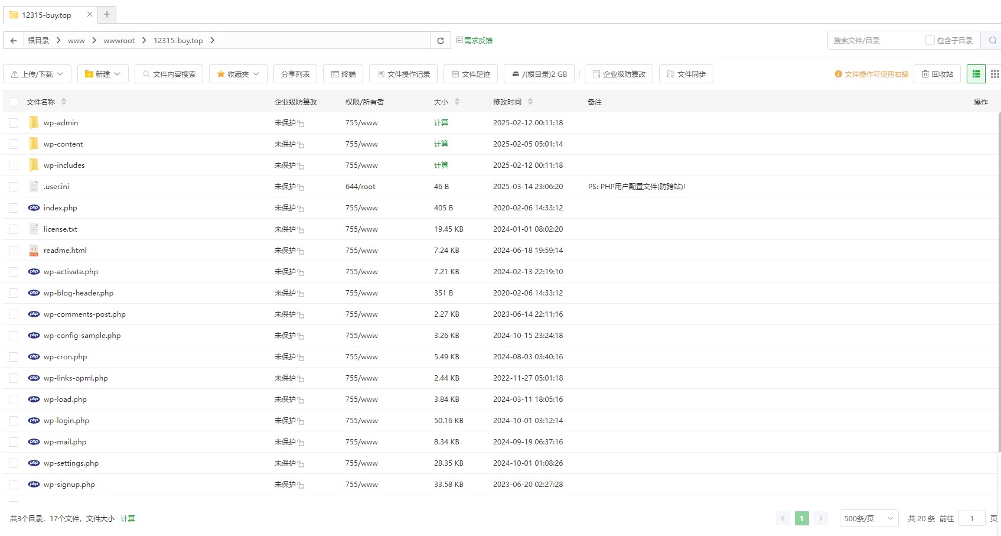Click wp-includes folder icon
This screenshot has width=1001, height=536.
click(34, 165)
